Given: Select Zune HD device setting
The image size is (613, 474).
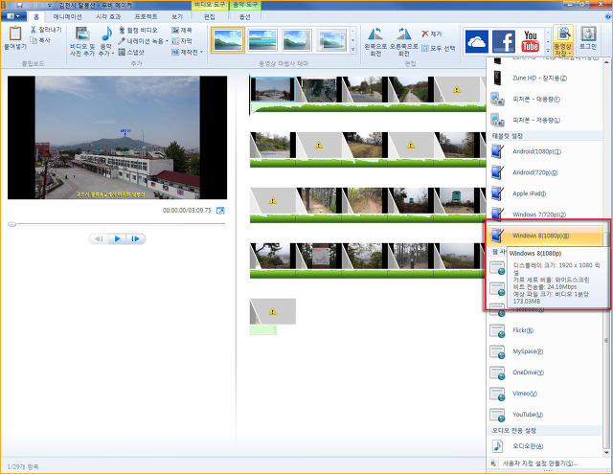Looking at the screenshot, I should (x=544, y=79).
